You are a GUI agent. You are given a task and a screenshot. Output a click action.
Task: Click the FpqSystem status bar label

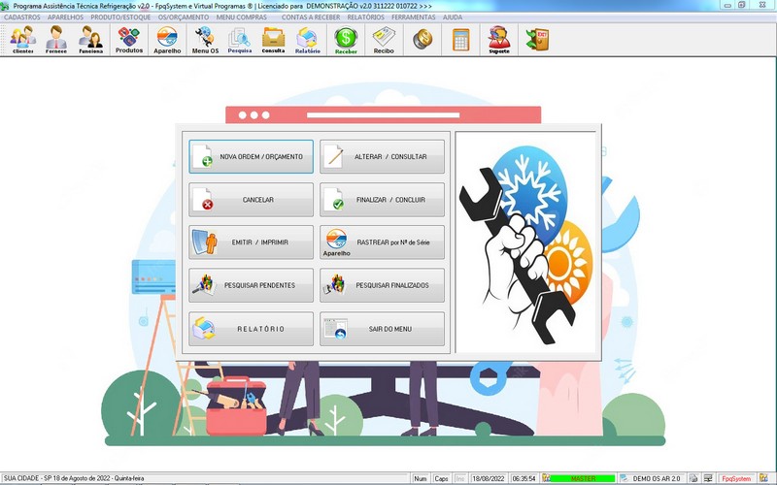[736, 478]
